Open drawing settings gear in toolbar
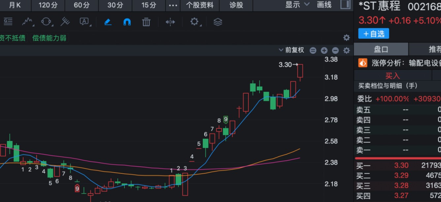 [194, 22]
